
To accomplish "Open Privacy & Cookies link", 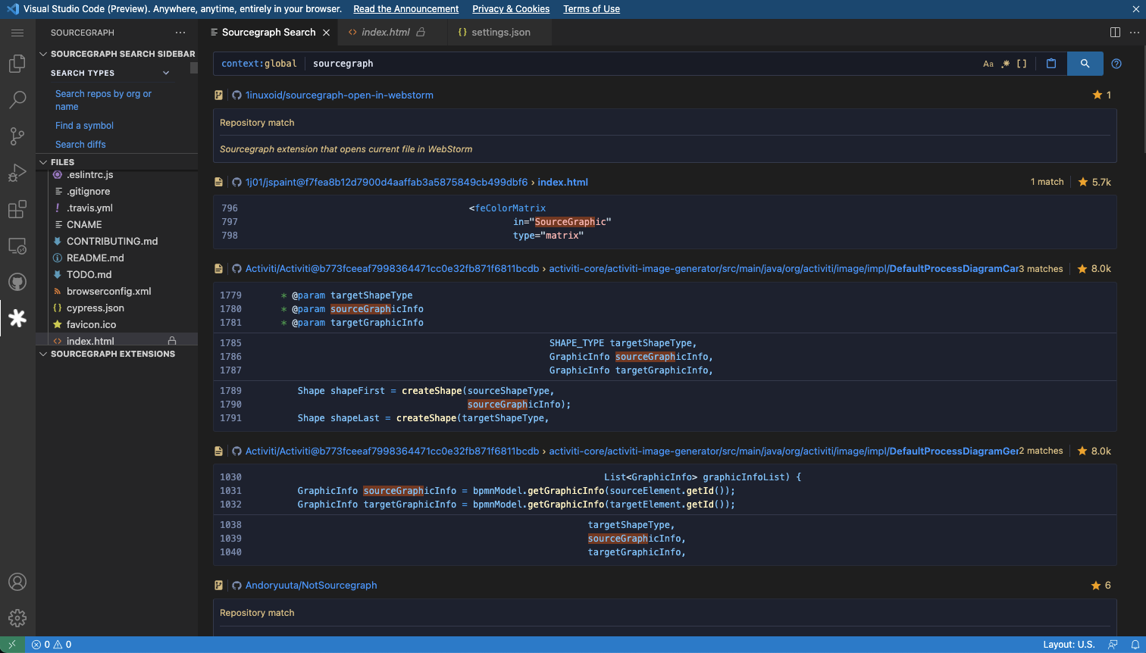I will click(511, 9).
